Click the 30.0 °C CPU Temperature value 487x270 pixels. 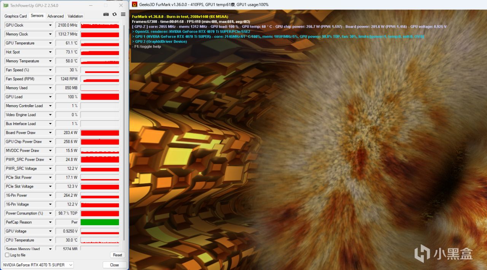click(x=67, y=240)
